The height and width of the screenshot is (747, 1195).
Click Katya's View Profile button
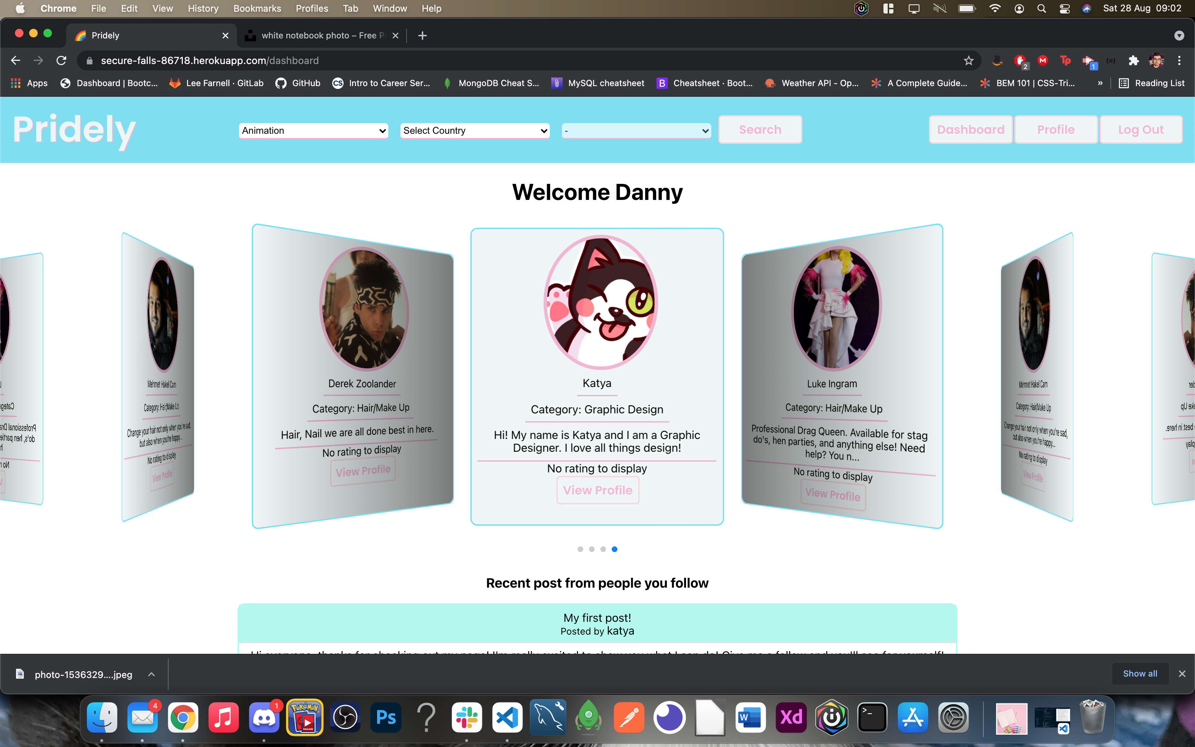point(597,490)
